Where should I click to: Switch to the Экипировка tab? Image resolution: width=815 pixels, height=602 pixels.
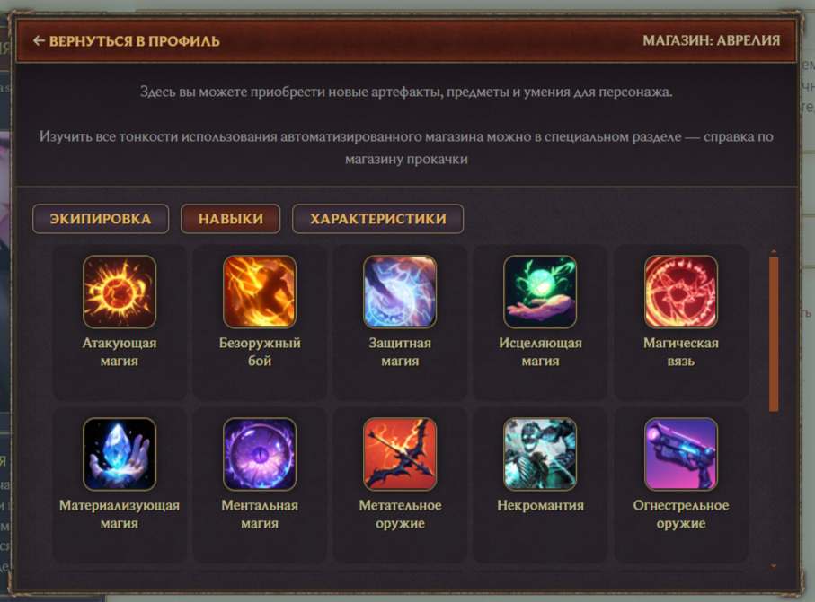click(101, 219)
